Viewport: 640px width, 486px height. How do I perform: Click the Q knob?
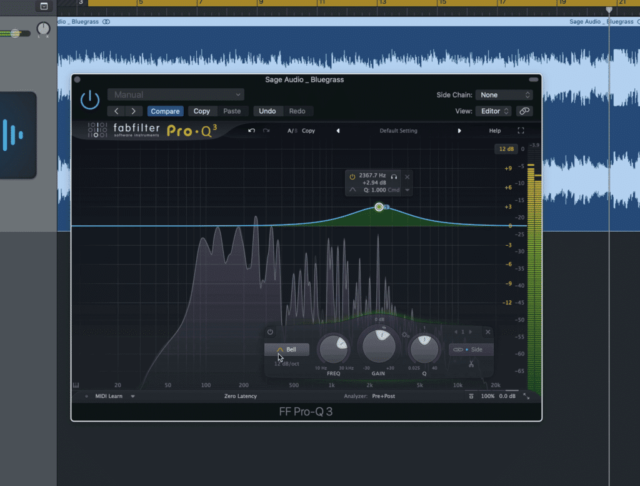point(424,350)
